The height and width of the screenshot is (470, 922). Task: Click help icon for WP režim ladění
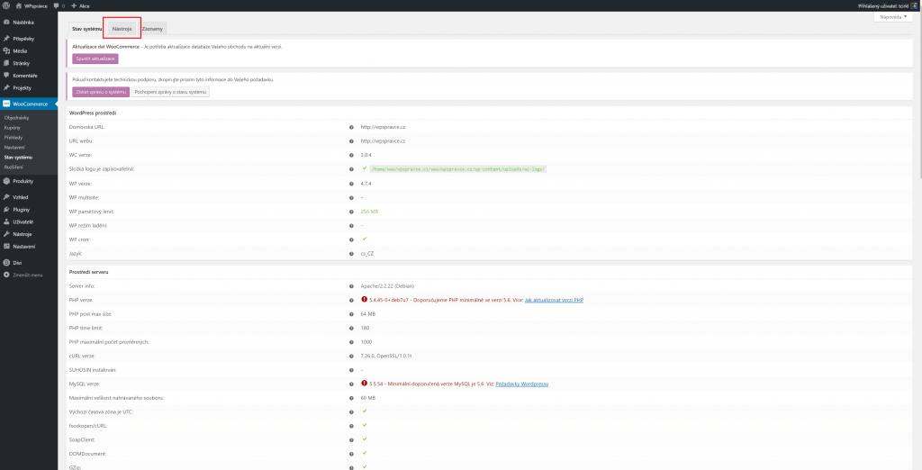351,225
